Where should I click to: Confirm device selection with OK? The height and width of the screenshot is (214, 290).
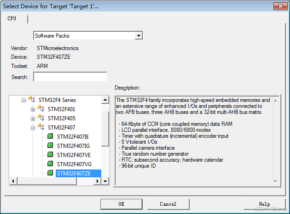(x=122, y=204)
